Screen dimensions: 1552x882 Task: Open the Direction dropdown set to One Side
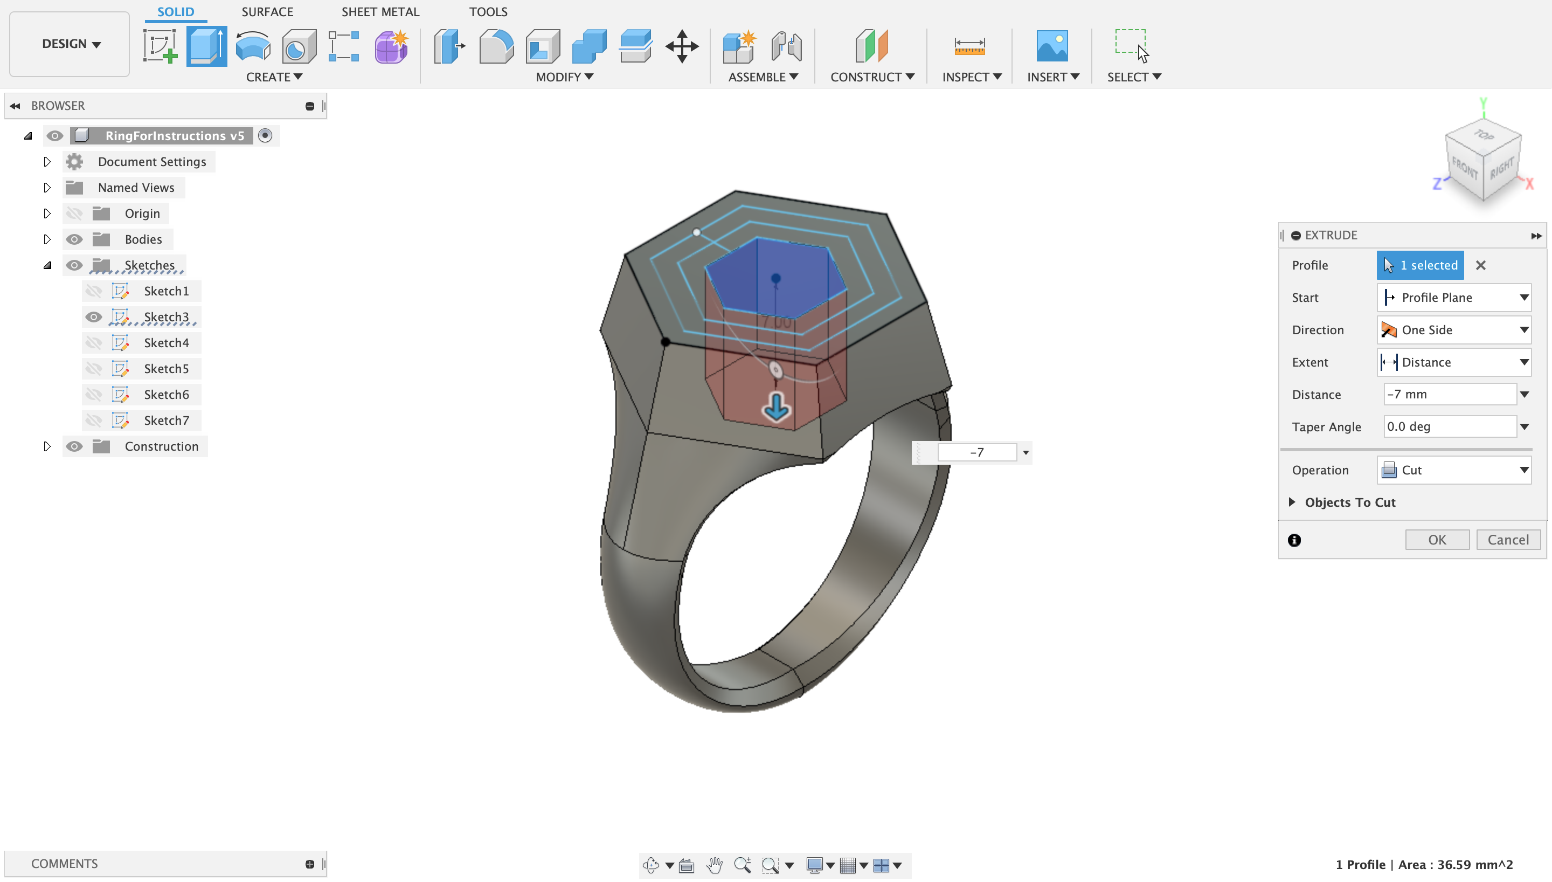click(x=1454, y=330)
